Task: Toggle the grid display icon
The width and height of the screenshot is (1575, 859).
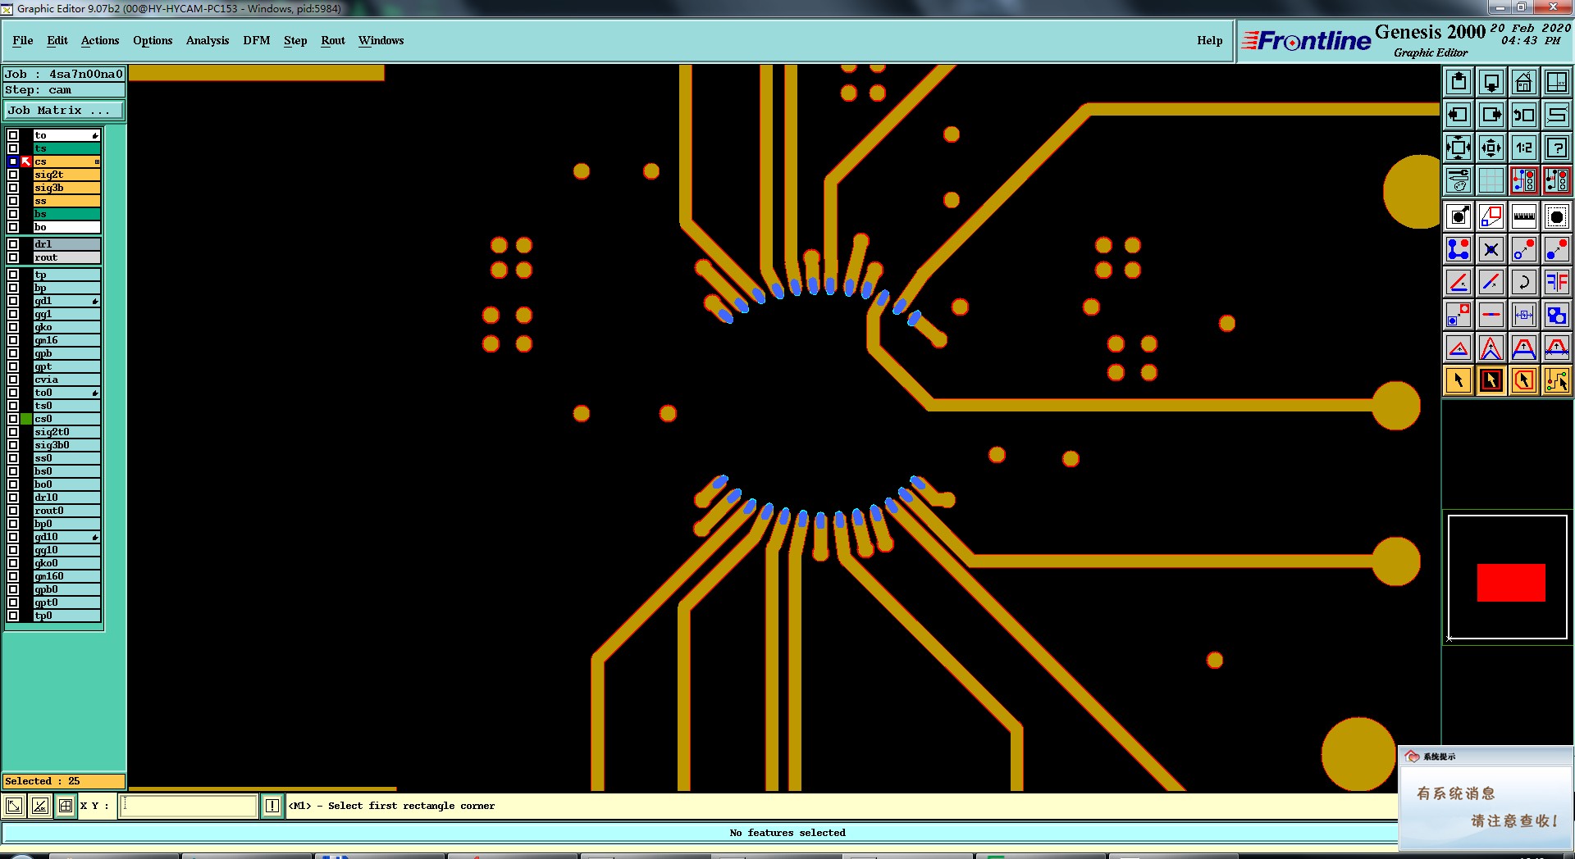Action: tap(1491, 180)
